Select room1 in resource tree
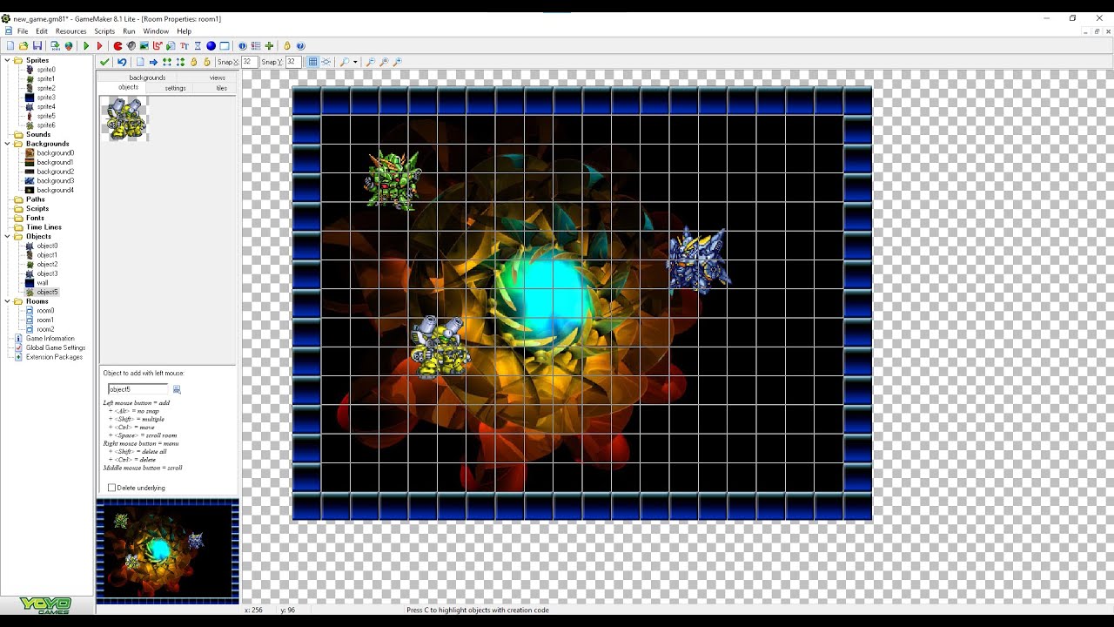The image size is (1114, 627). click(x=45, y=320)
